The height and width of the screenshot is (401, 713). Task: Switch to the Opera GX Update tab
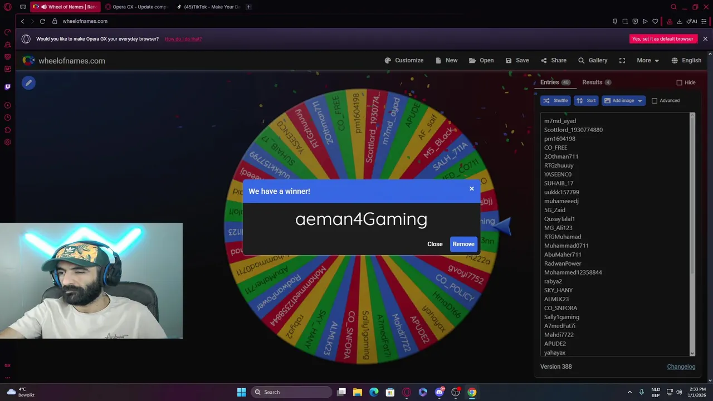(x=136, y=7)
